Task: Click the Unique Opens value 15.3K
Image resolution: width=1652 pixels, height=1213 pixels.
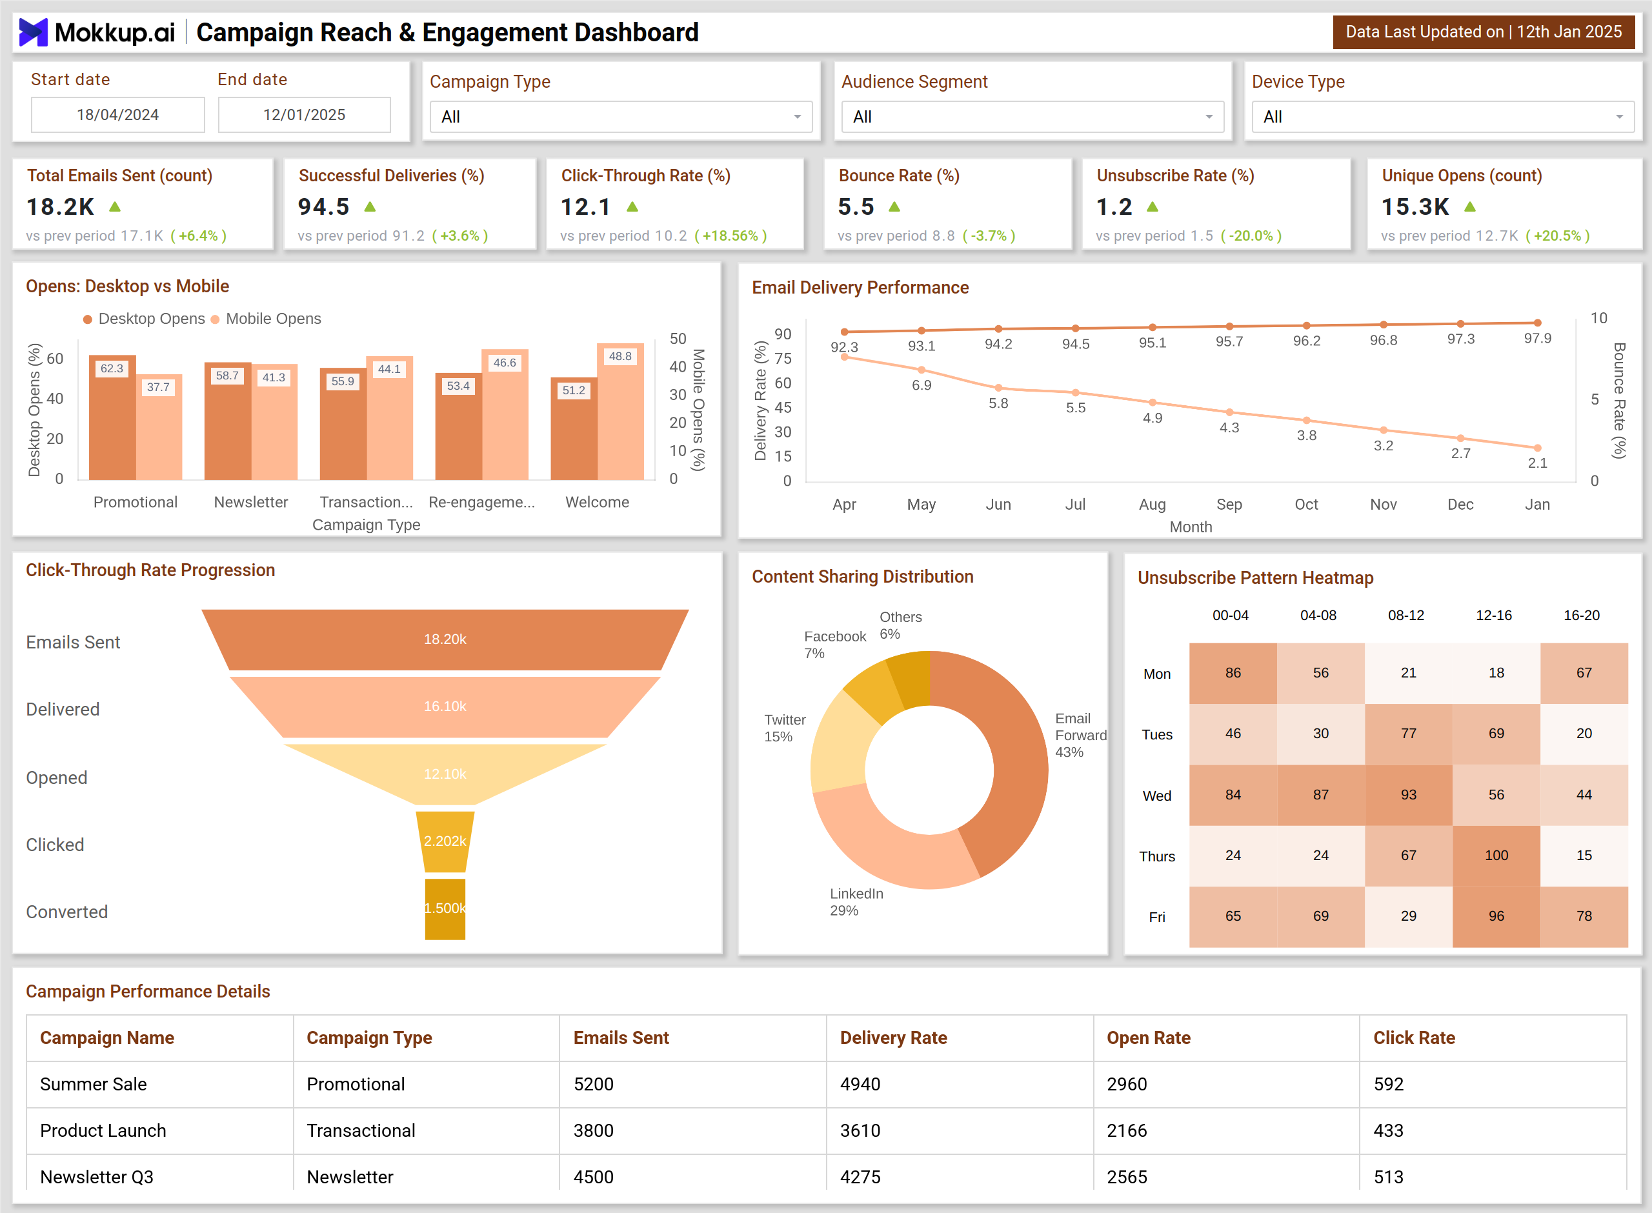Action: (1416, 207)
